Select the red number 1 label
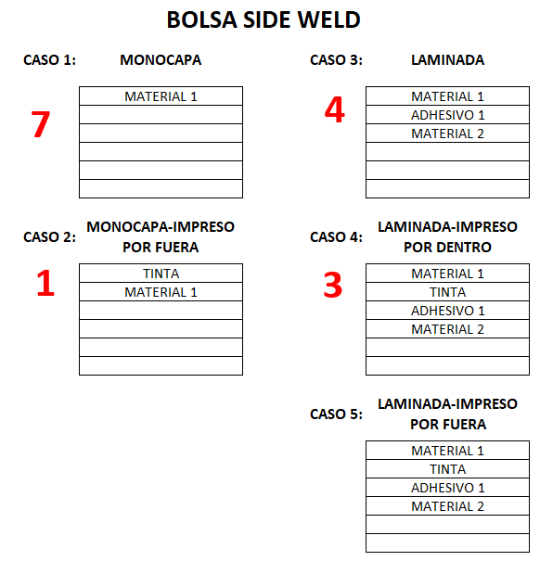This screenshot has width=540, height=561. click(45, 283)
